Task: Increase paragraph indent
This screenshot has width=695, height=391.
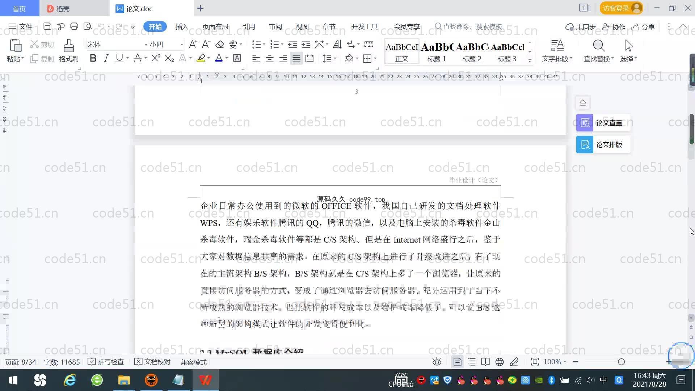Action: 306,44
